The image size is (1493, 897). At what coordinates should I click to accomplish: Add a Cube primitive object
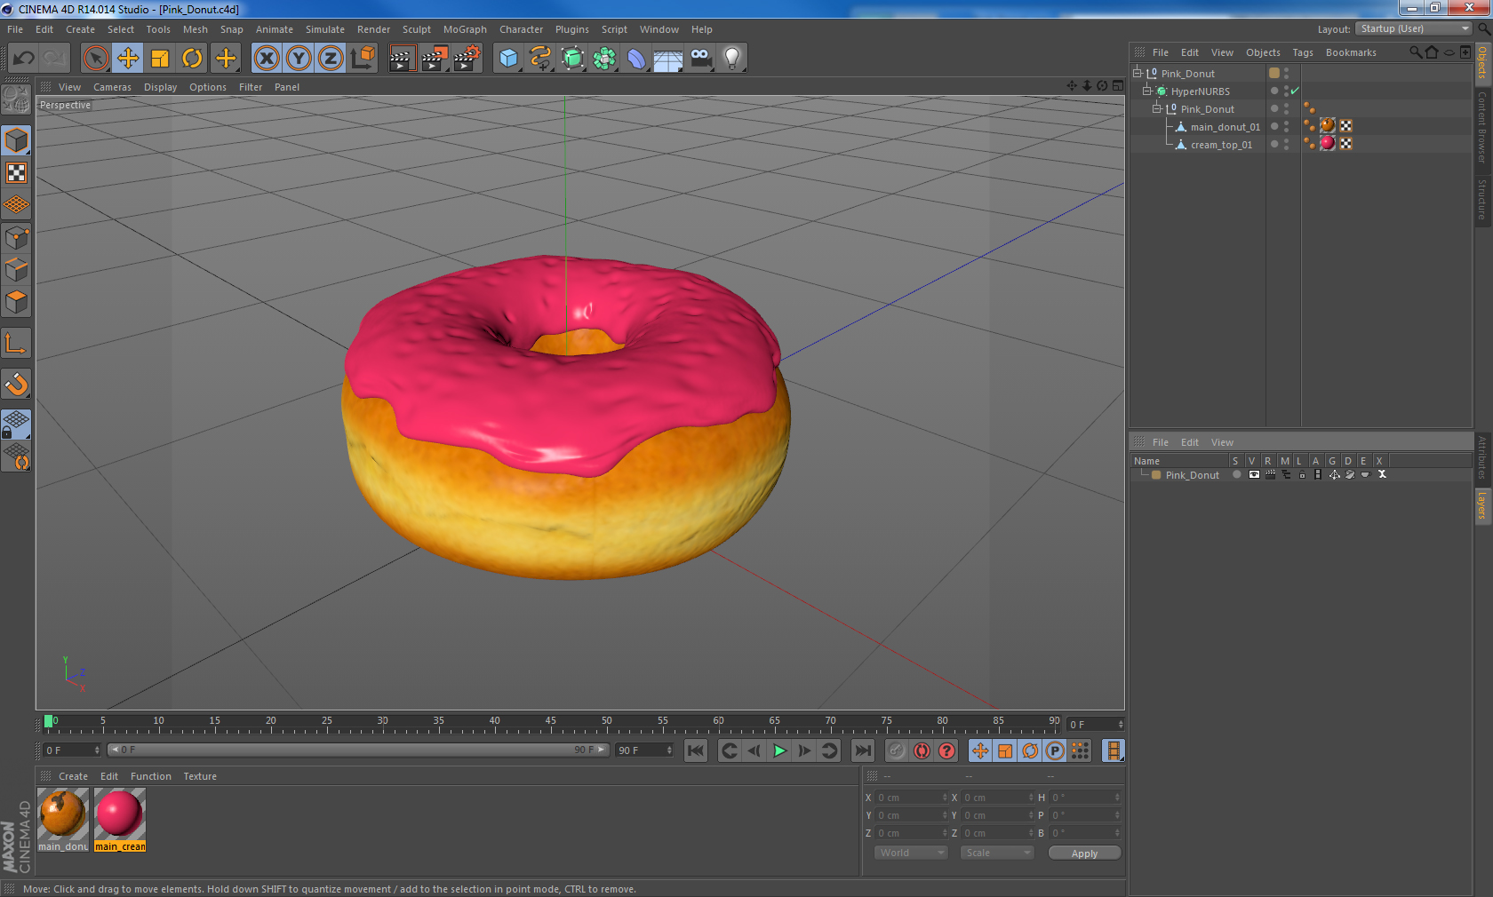tap(508, 59)
